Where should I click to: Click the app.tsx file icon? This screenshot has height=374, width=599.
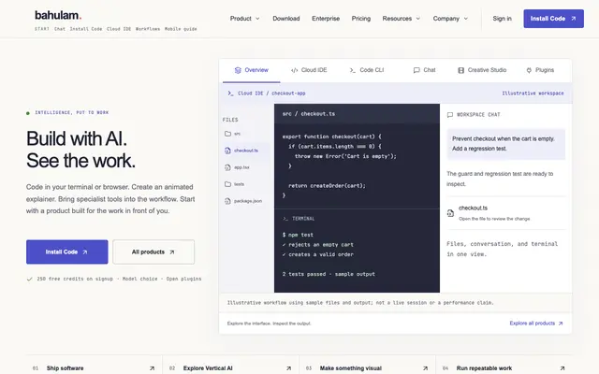(227, 167)
